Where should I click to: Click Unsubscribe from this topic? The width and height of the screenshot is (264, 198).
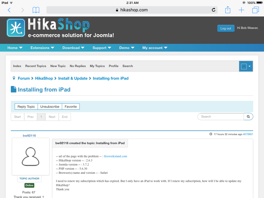pos(50,106)
